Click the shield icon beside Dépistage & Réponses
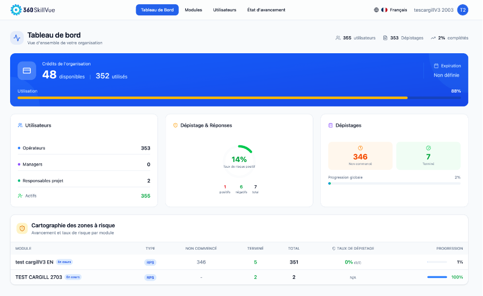This screenshot has height=296, width=483. 176,126
